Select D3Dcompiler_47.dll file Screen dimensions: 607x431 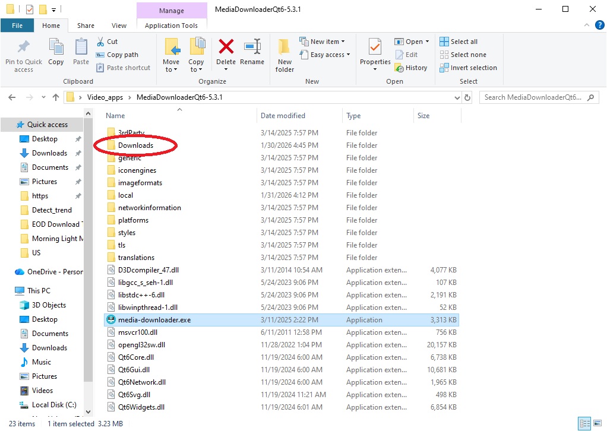148,270
